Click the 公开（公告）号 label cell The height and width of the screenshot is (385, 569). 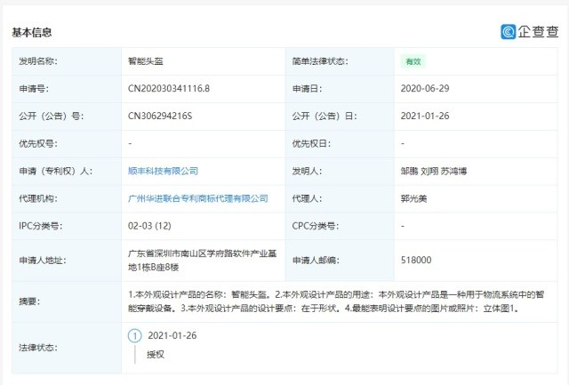[67, 116]
